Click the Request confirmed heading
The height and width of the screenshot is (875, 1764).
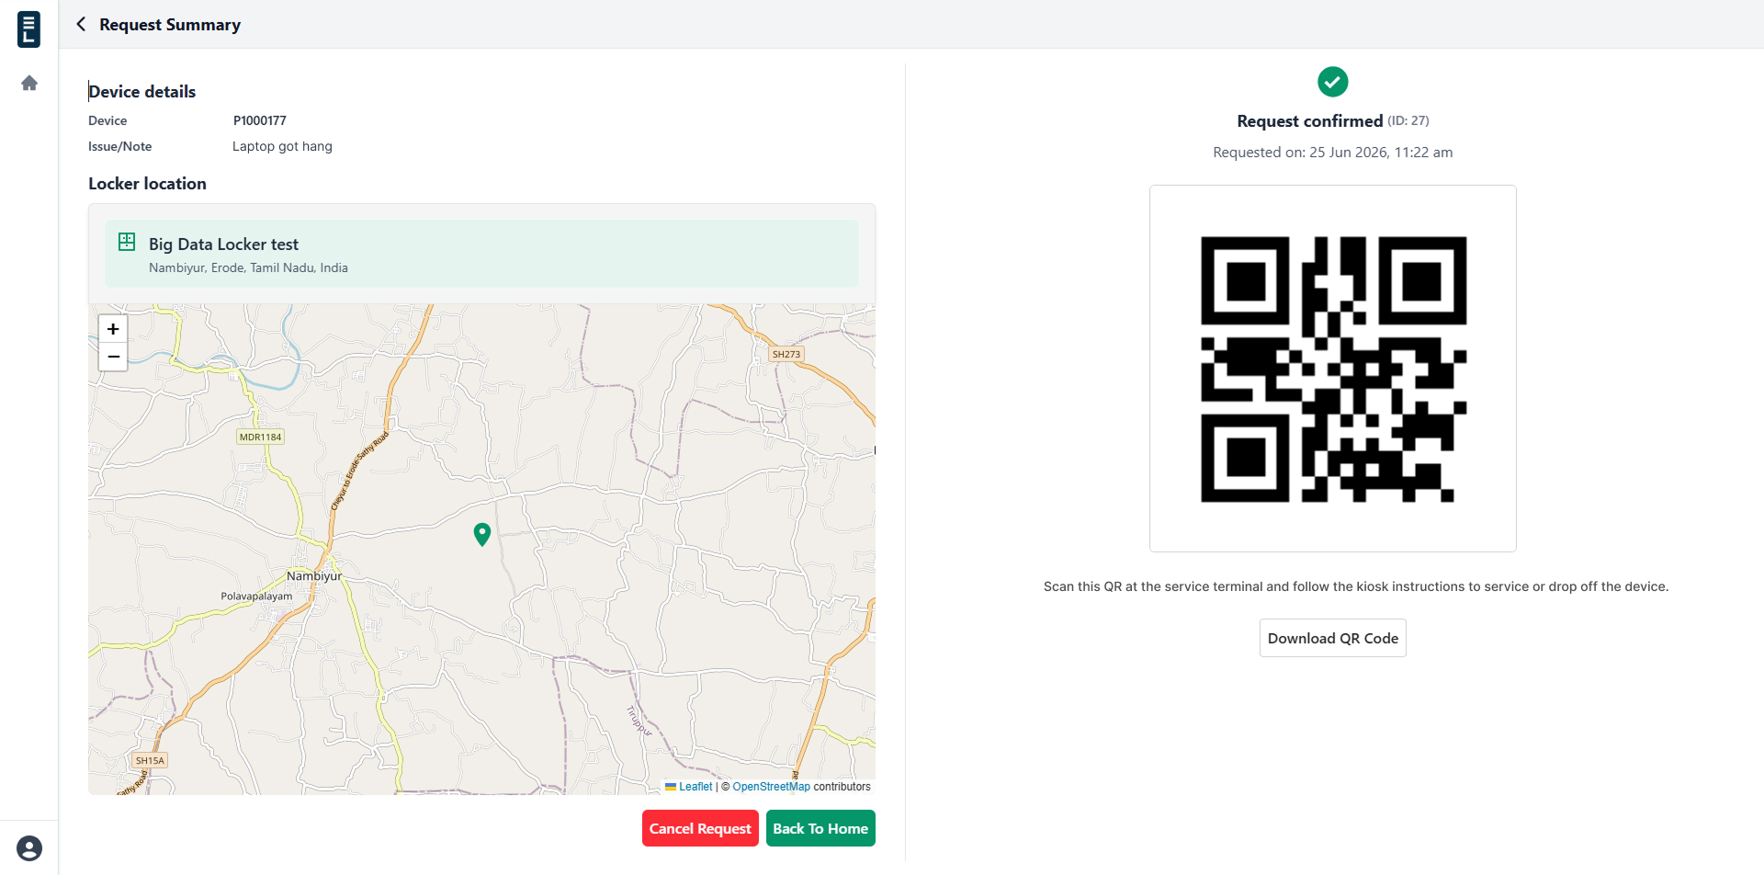tap(1310, 121)
